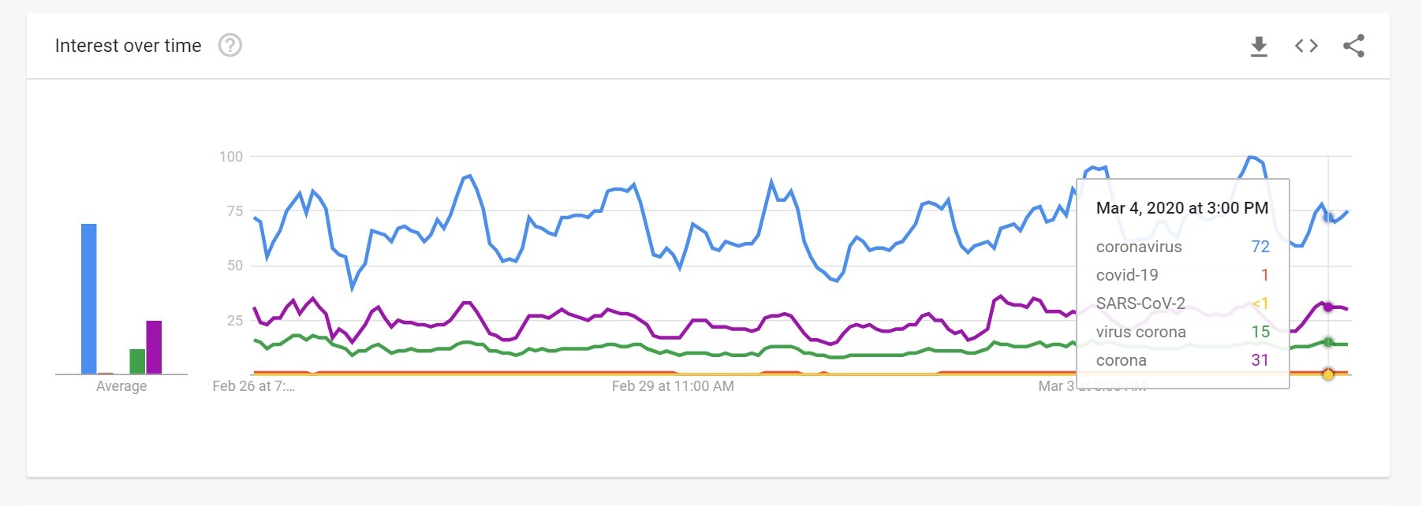
Task: Click the 100 y-axis gridline label
Action: [x=231, y=157]
